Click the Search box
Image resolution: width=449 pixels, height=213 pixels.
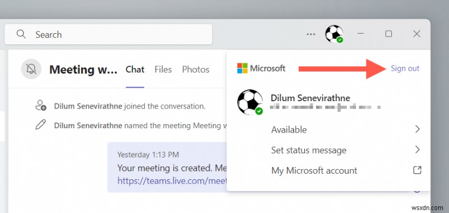pyautogui.click(x=108, y=34)
